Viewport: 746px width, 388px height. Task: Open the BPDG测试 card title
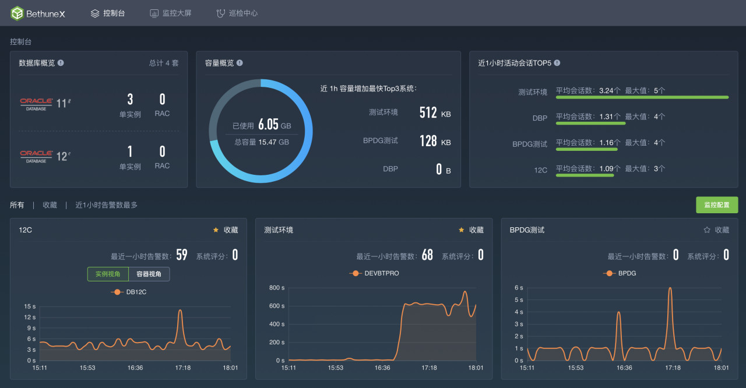[x=527, y=230]
